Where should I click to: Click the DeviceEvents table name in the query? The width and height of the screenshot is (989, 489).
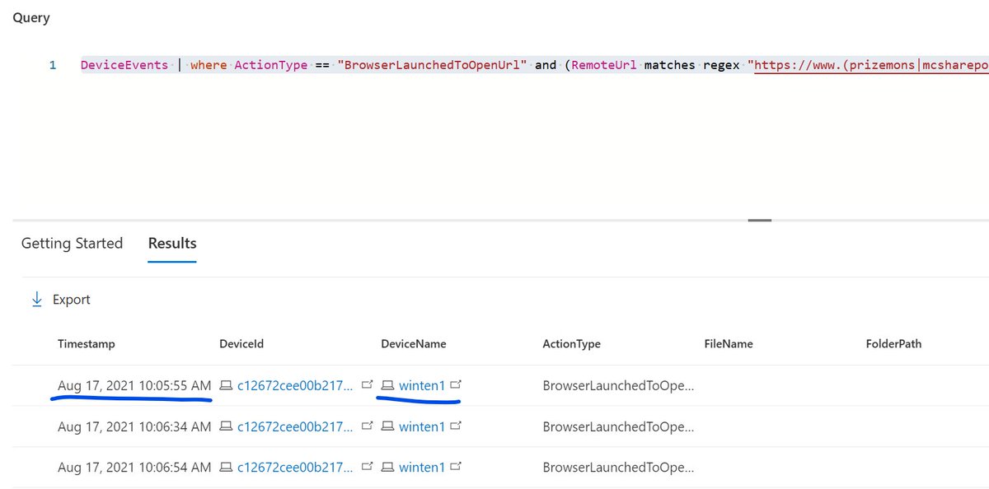pyautogui.click(x=125, y=64)
